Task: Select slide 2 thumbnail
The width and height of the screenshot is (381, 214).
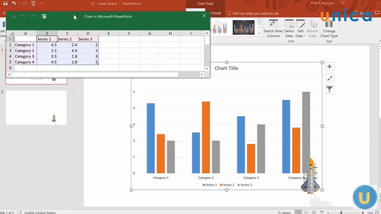Action: point(36,107)
